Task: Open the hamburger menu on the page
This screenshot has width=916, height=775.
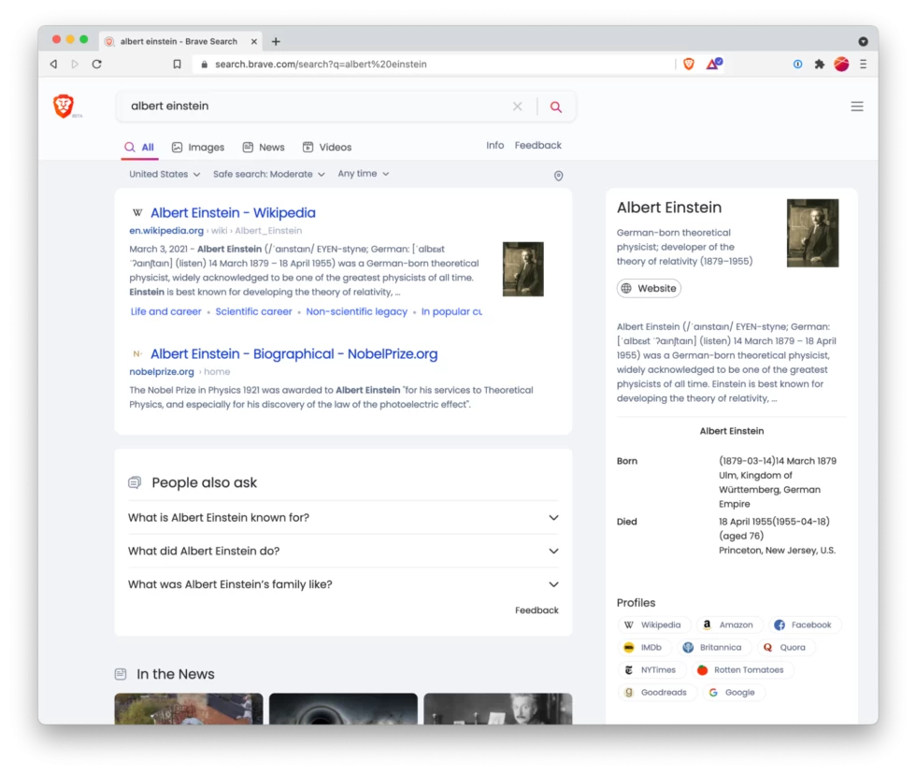Action: coord(856,107)
